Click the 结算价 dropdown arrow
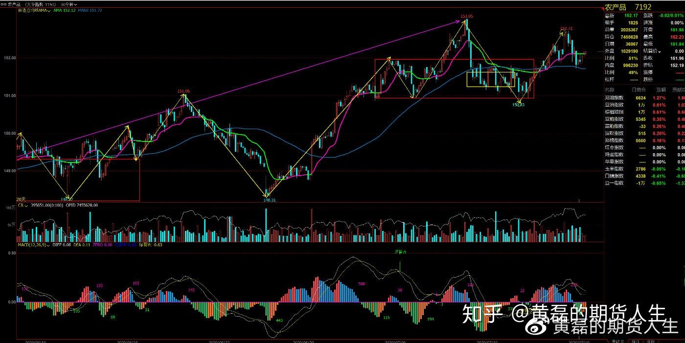 pos(660,51)
